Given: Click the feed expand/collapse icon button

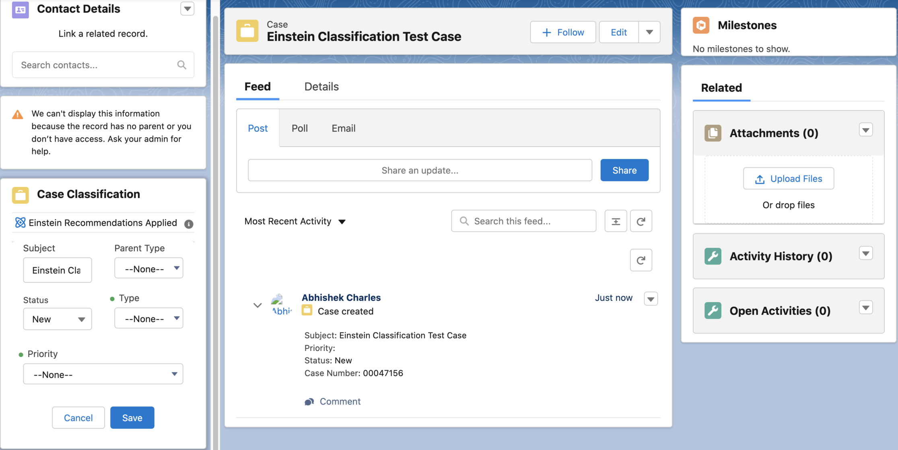Looking at the screenshot, I should pos(616,221).
